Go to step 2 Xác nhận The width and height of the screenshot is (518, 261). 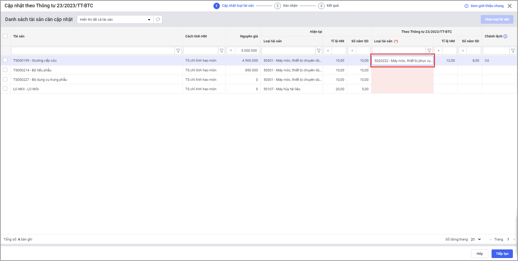(x=286, y=6)
